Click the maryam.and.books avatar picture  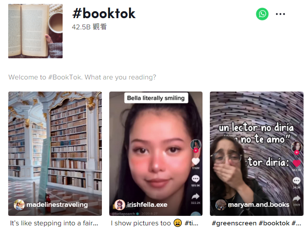tap(221, 205)
